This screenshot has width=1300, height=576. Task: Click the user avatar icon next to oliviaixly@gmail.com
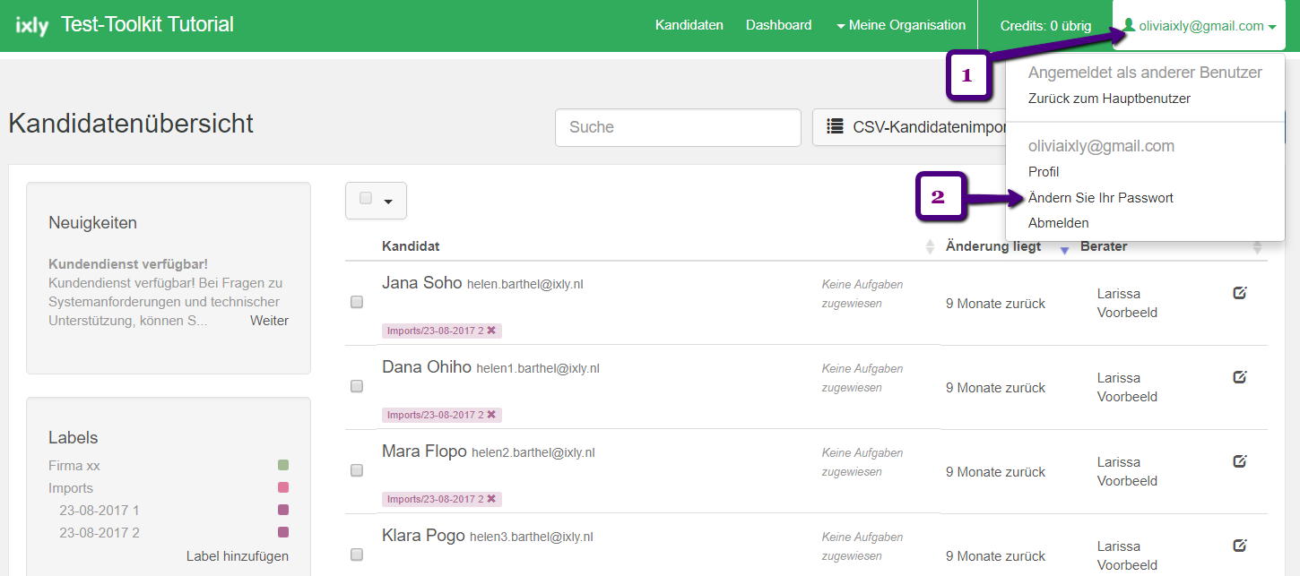click(x=1130, y=26)
